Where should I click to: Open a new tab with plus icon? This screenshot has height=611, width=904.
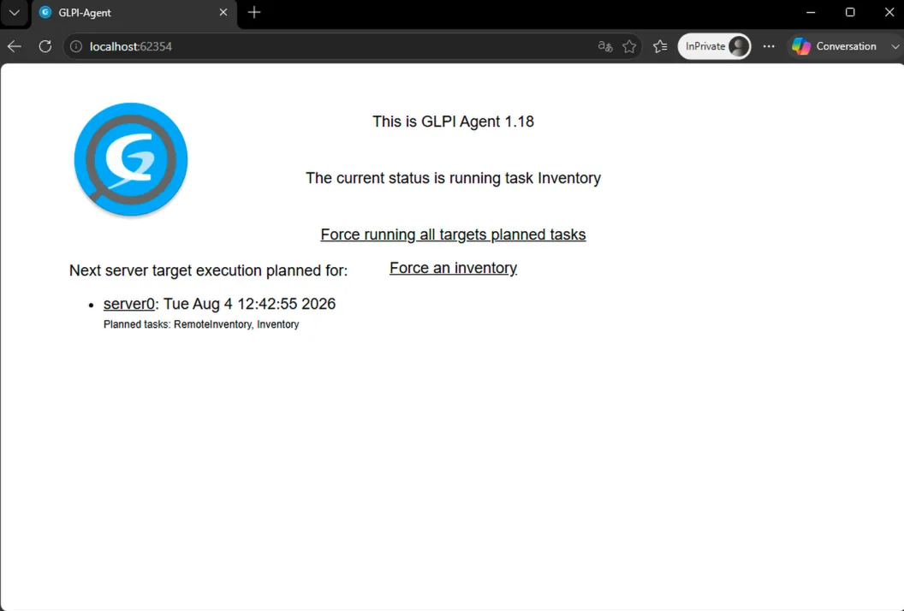254,12
